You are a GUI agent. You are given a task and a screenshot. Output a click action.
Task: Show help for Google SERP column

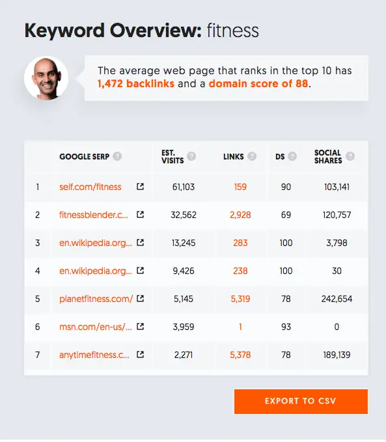pyautogui.click(x=117, y=156)
